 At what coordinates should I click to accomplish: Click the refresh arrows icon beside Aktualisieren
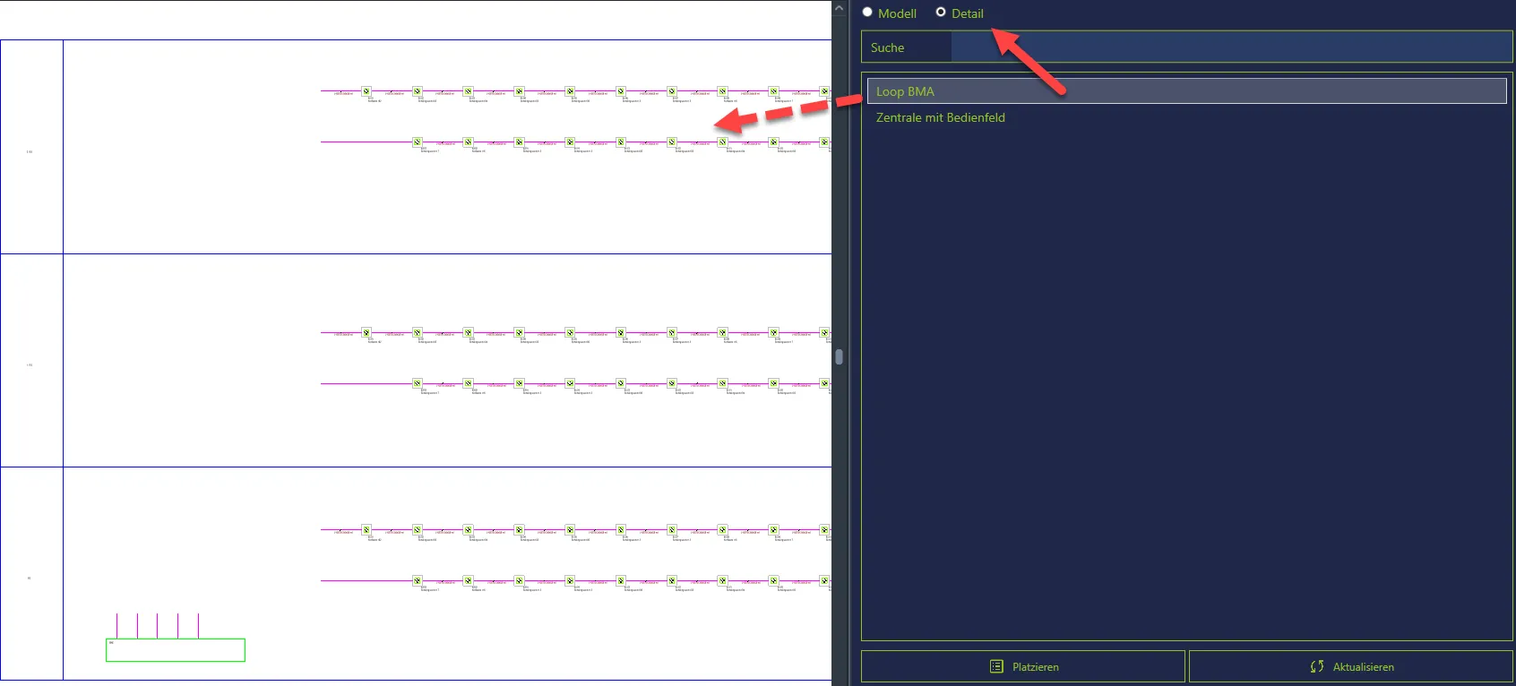(1316, 666)
